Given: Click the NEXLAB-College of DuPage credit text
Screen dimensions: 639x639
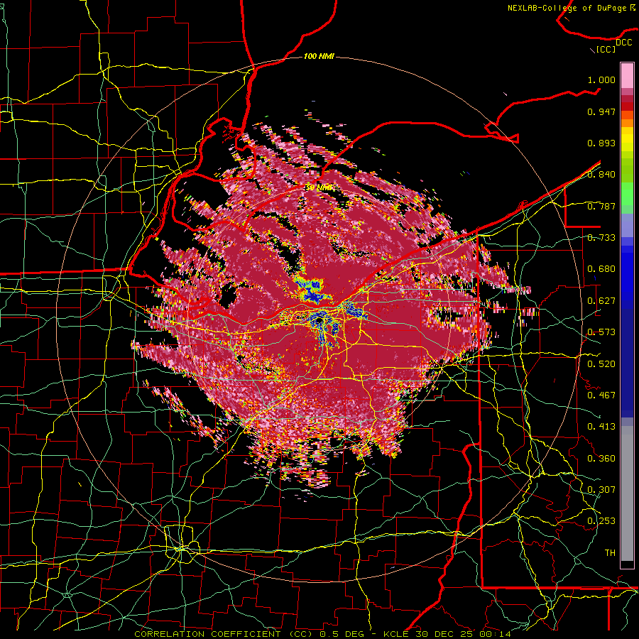Looking at the screenshot, I should point(567,8).
